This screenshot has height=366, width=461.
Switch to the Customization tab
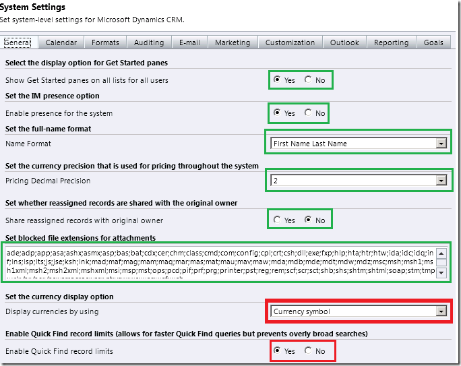coord(290,42)
